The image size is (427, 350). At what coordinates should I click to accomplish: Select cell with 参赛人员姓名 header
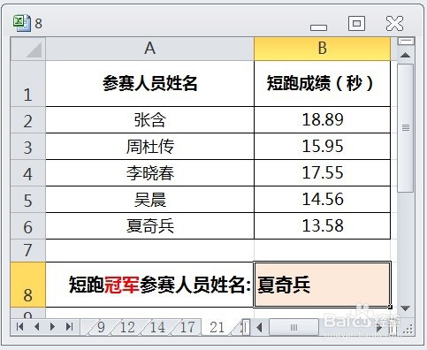149,84
